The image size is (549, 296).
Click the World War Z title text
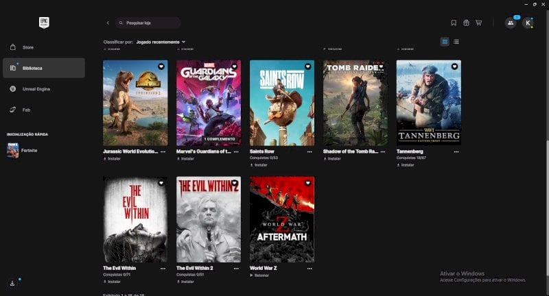(264, 269)
